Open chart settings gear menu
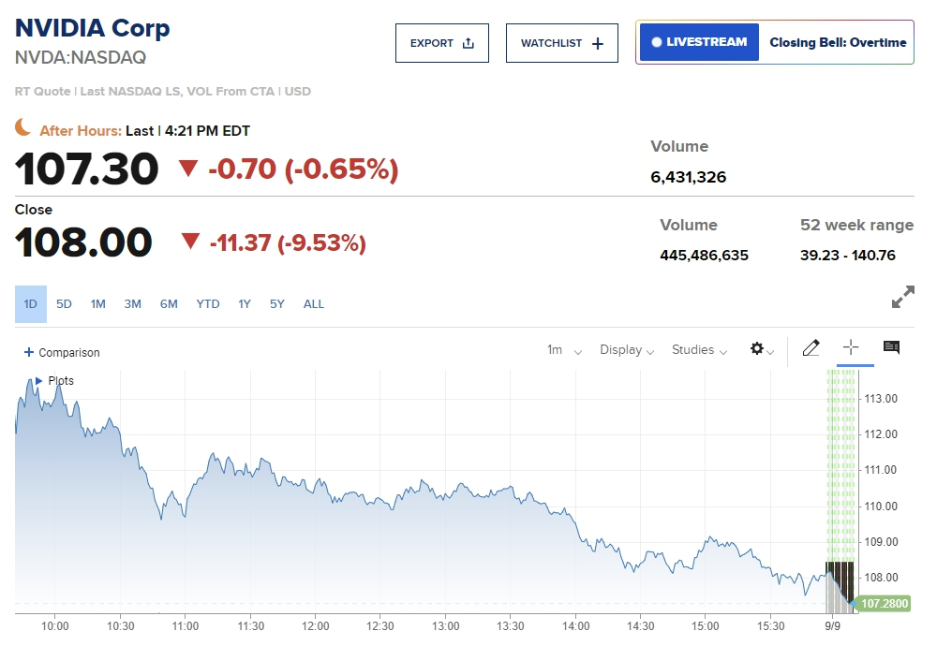The height and width of the screenshot is (646, 937). (757, 349)
